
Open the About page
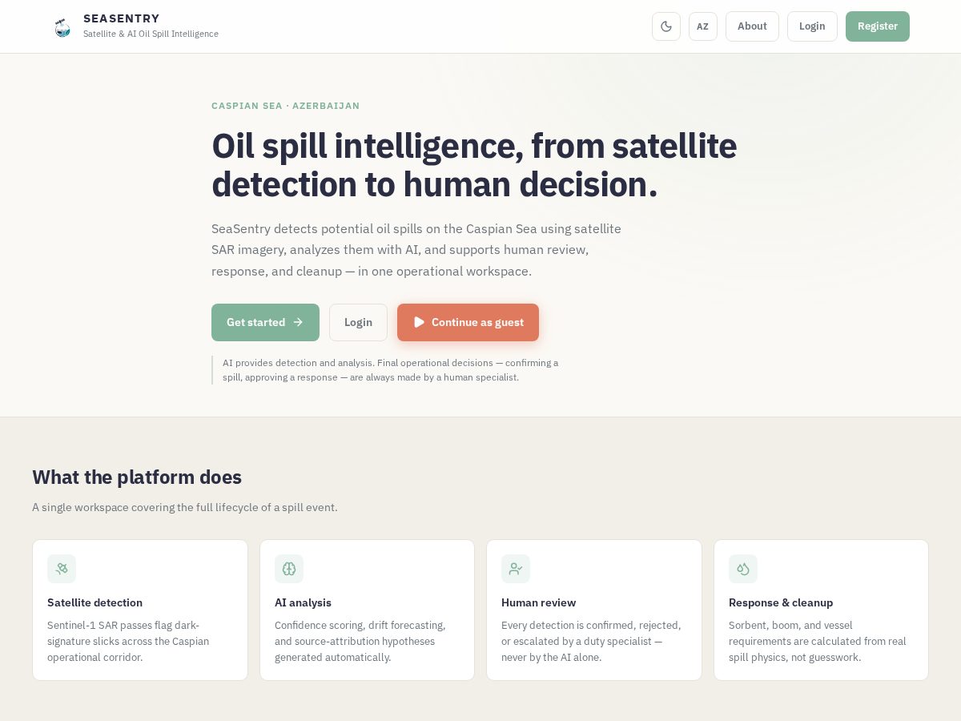pyautogui.click(x=752, y=26)
